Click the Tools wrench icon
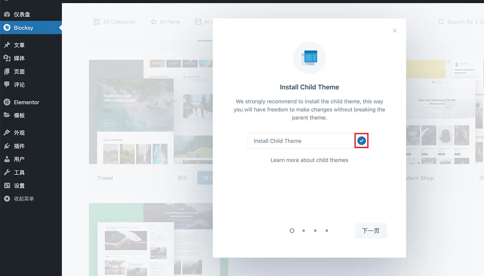 (x=7, y=172)
